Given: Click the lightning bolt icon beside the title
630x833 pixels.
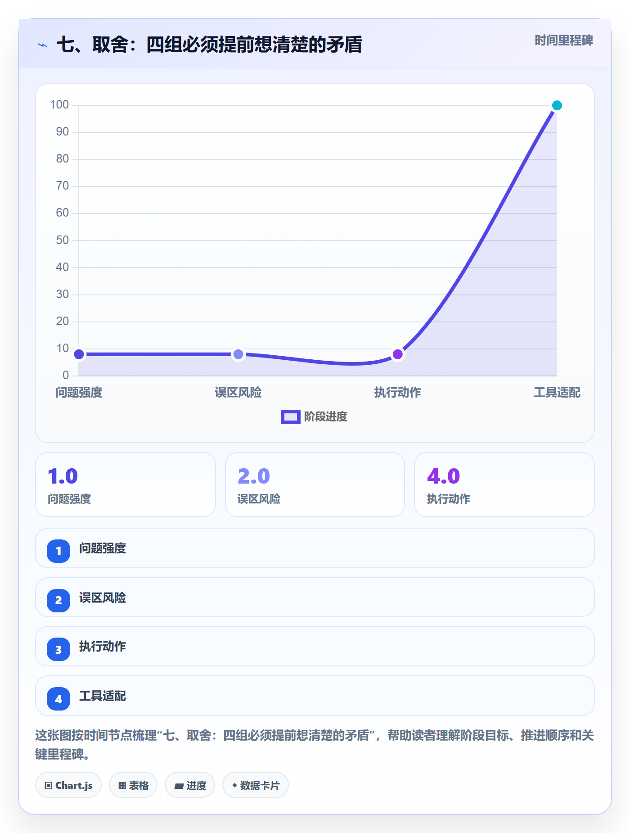Looking at the screenshot, I should [43, 45].
